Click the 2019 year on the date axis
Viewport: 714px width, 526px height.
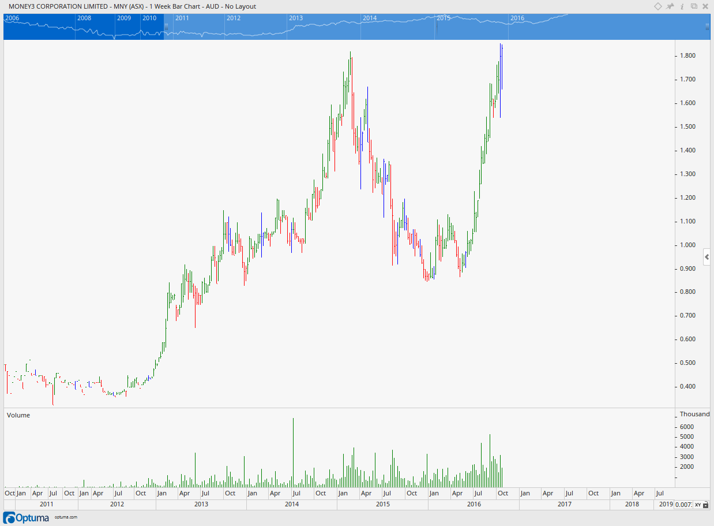pyautogui.click(x=666, y=505)
